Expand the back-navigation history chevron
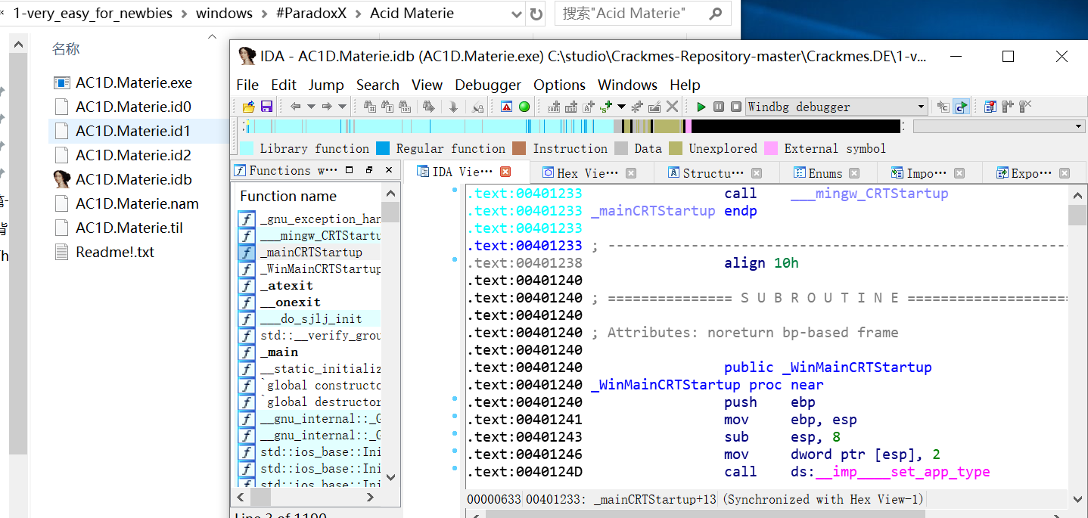 pos(310,107)
